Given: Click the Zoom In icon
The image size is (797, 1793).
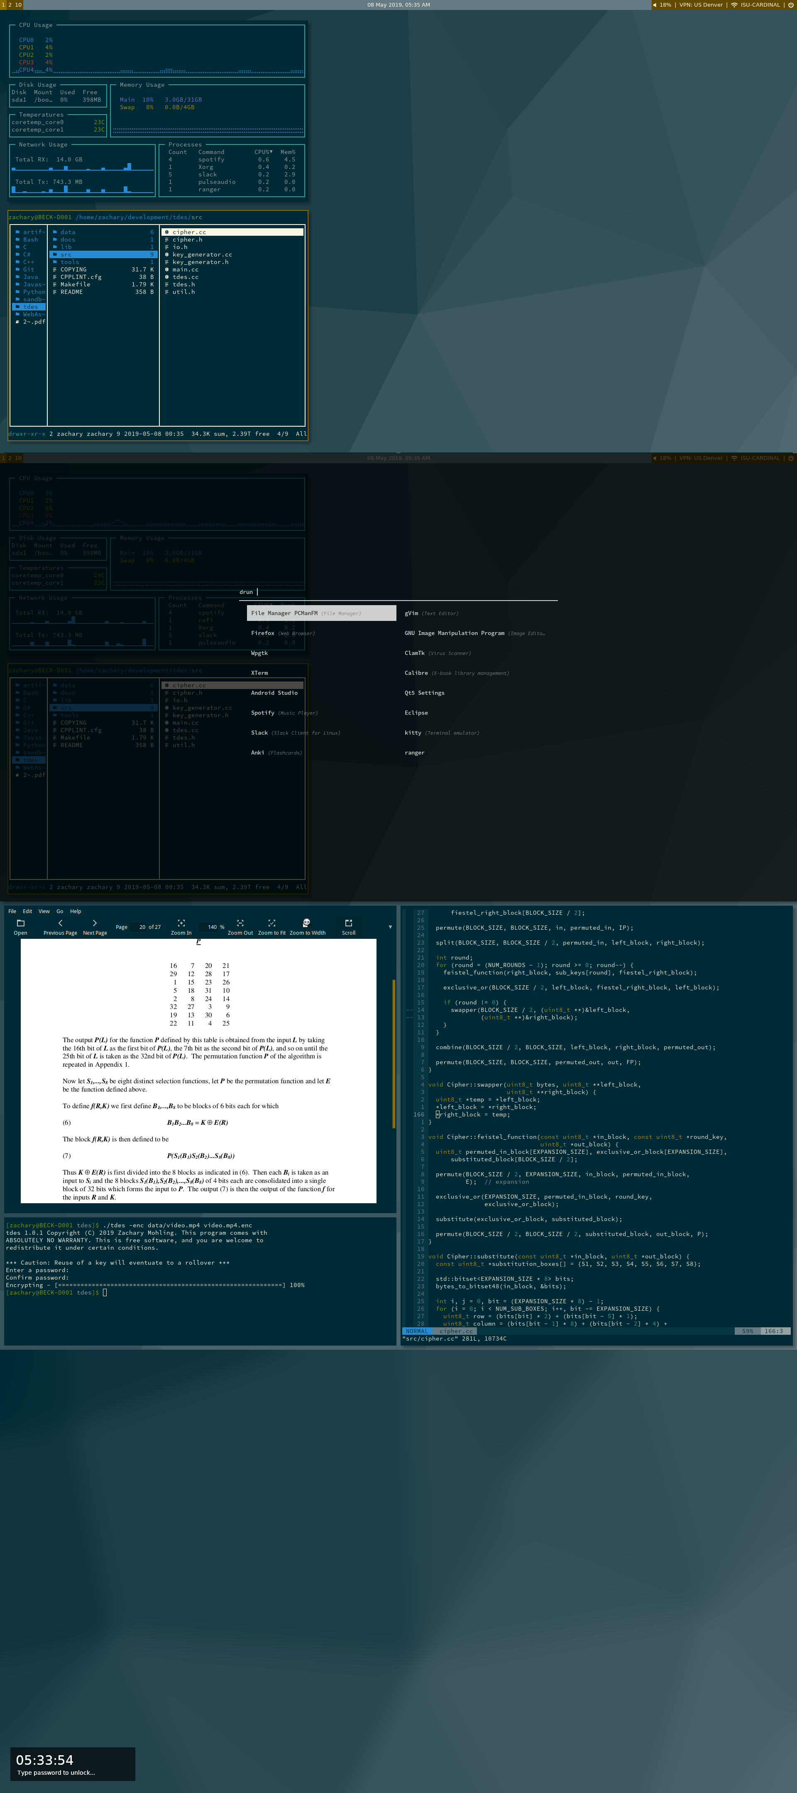Looking at the screenshot, I should 181,923.
